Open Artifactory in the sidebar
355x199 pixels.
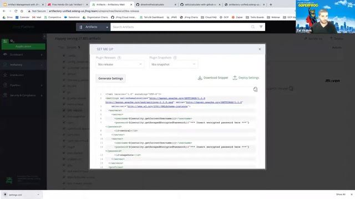16,65
